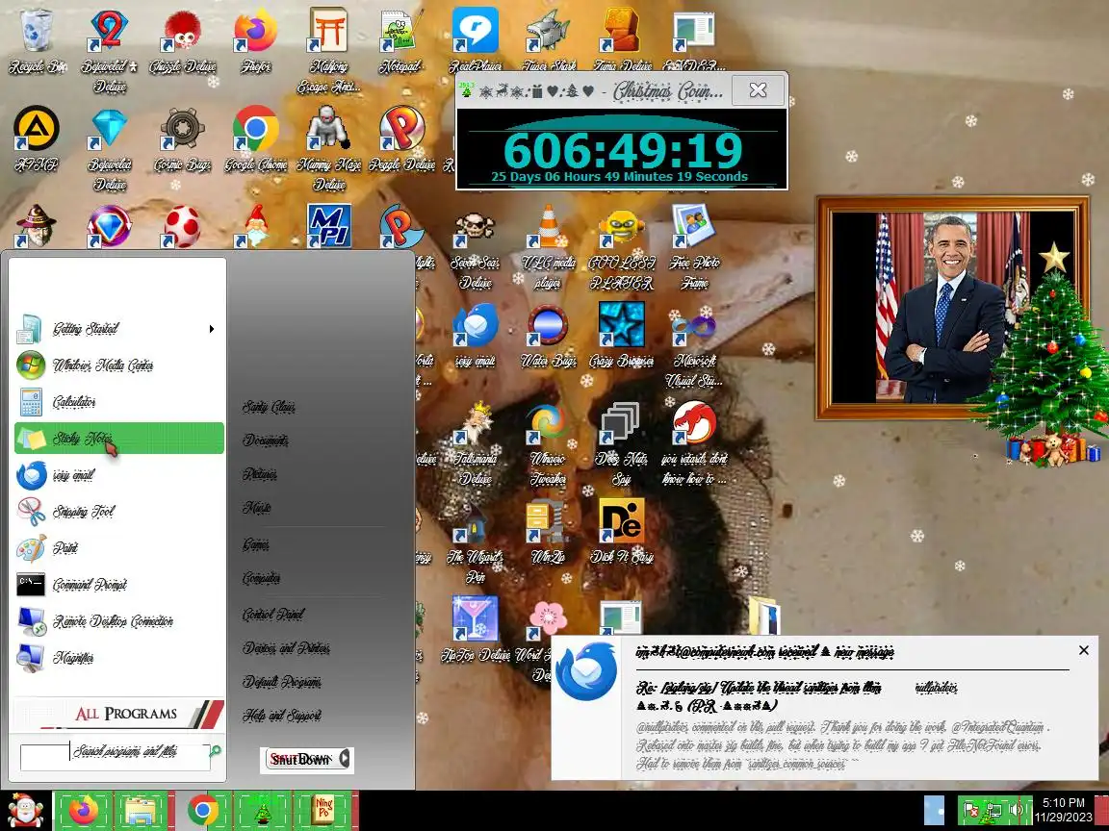Image resolution: width=1109 pixels, height=831 pixels.
Task: Click the Shut Down button
Action: pyautogui.click(x=300, y=760)
